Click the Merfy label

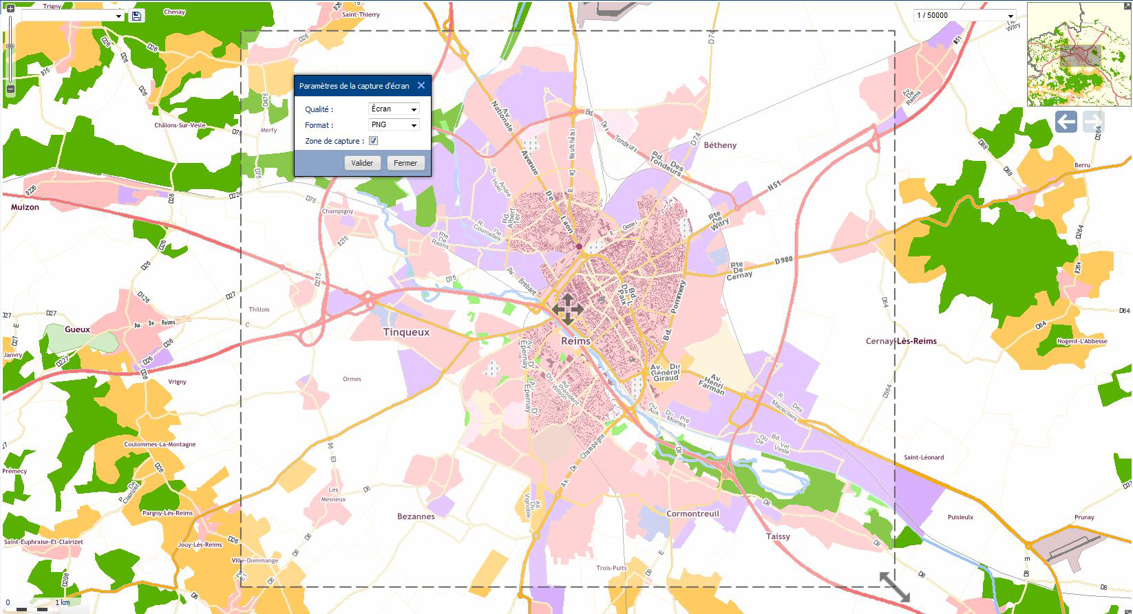(268, 130)
